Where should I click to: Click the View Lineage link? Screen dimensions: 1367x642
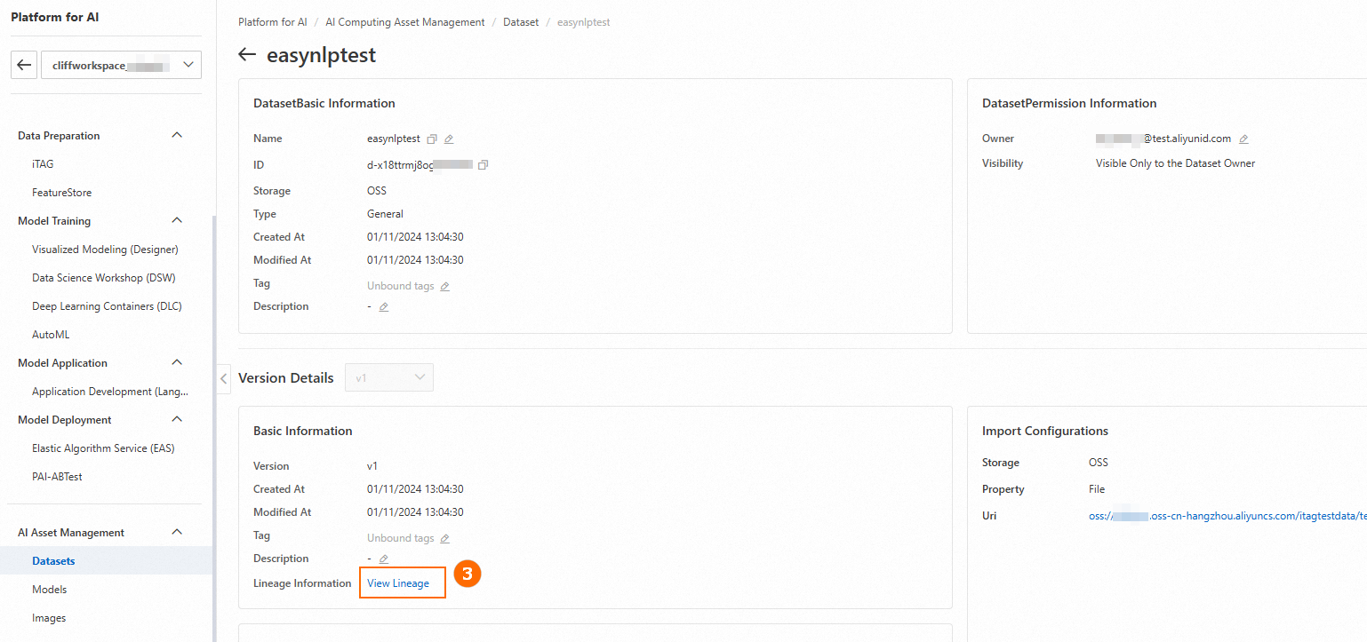(x=398, y=583)
